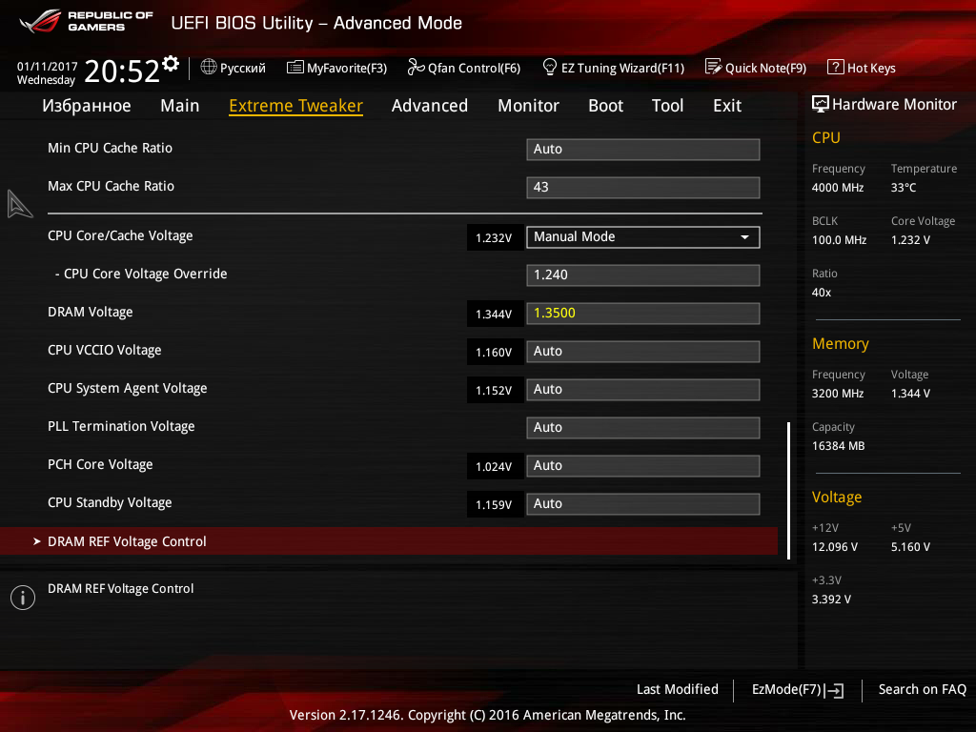The image size is (976, 732).
Task: Edit CPU Core Voltage Override value 1.240
Action: point(643,275)
